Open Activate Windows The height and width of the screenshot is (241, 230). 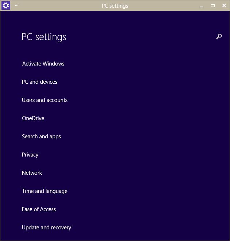point(43,64)
